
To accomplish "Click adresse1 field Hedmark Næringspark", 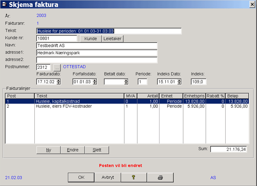I will point(97,53).
